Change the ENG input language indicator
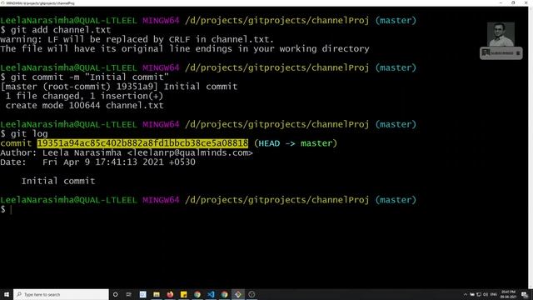Screen dimensions: 533x300 coord(494,294)
